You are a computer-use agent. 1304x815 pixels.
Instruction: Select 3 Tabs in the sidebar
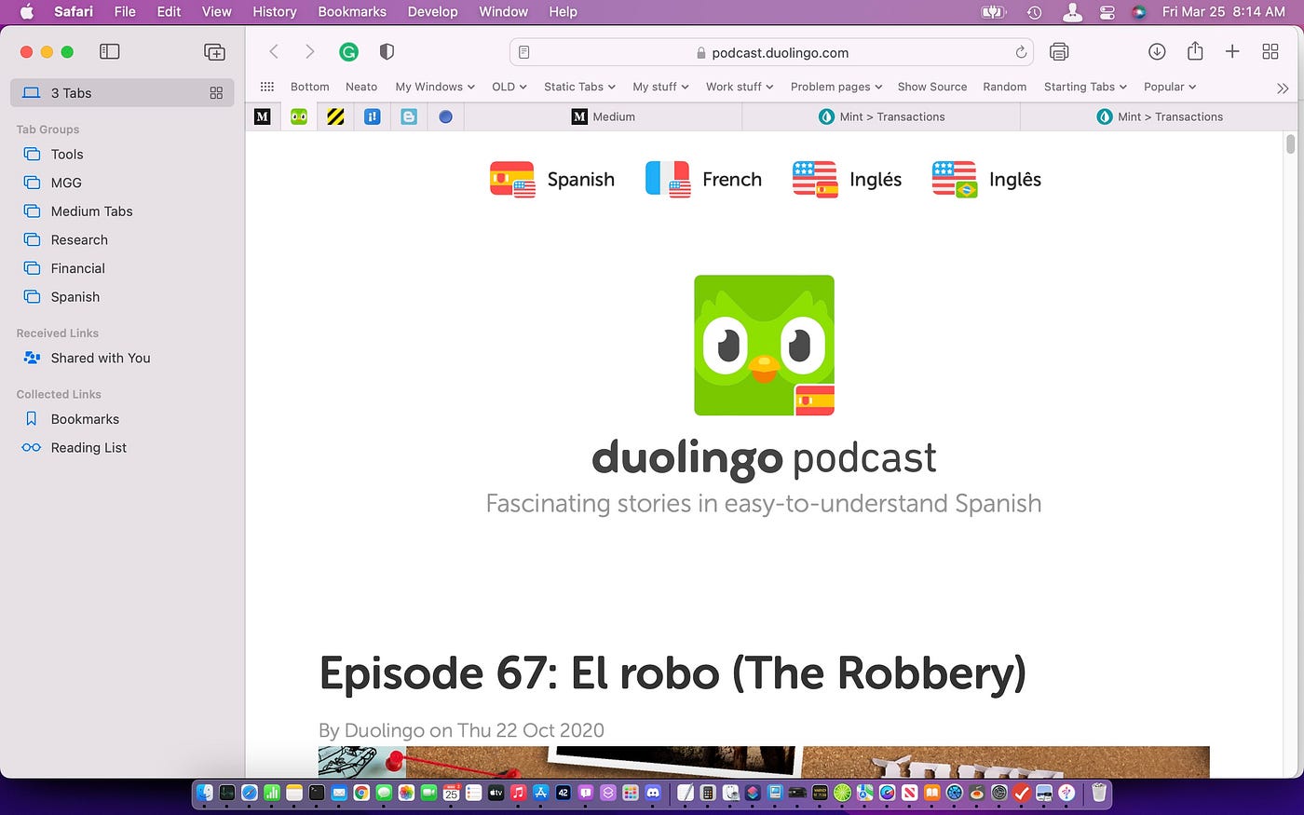(x=122, y=93)
